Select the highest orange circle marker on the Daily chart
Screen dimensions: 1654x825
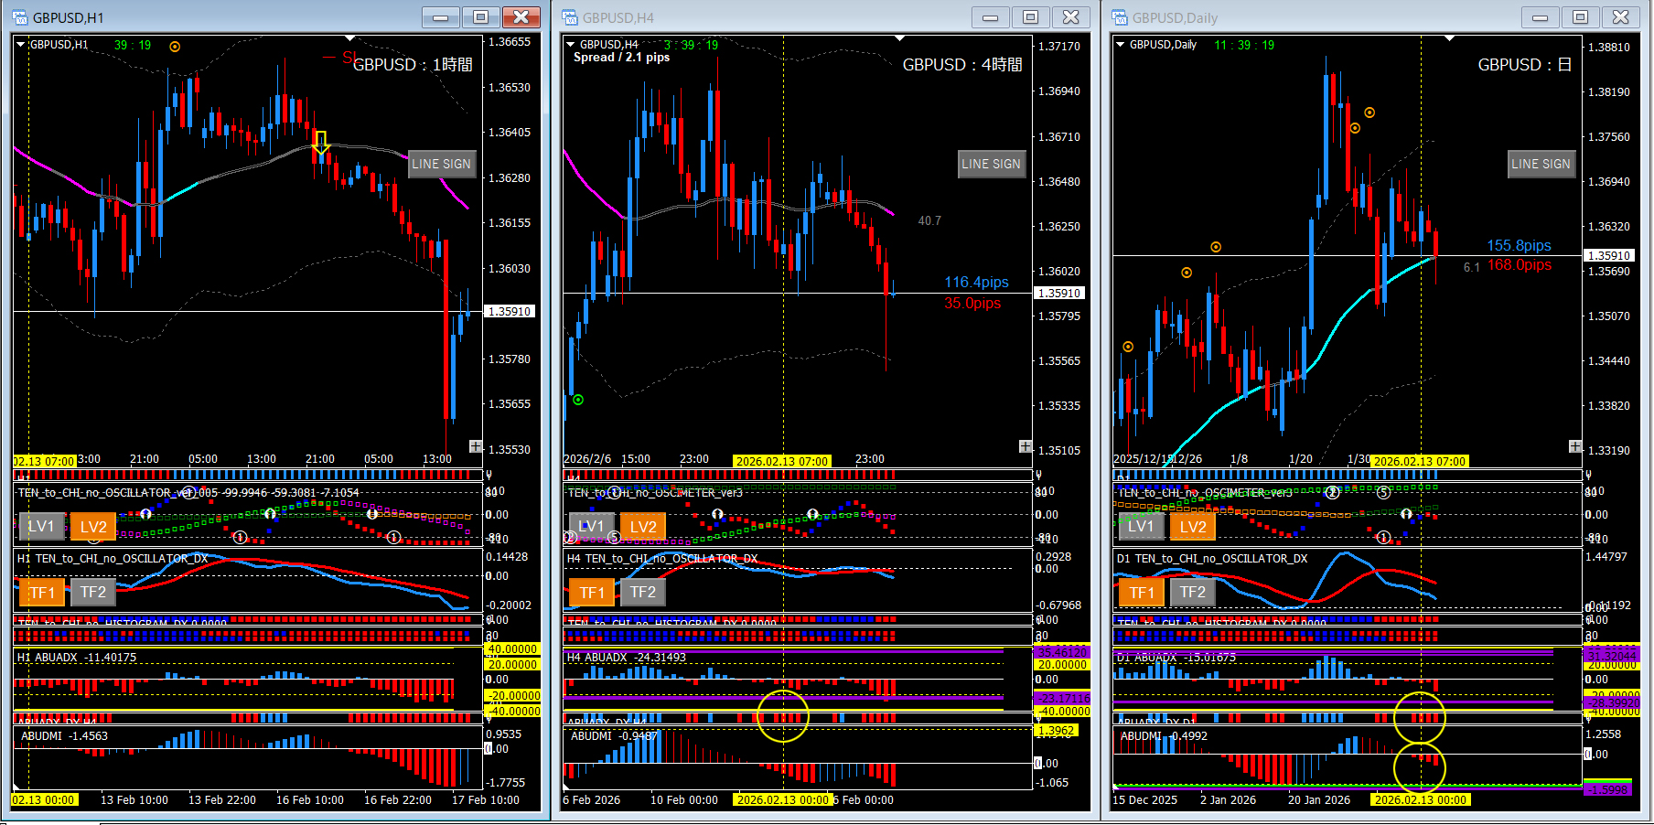click(x=1369, y=112)
